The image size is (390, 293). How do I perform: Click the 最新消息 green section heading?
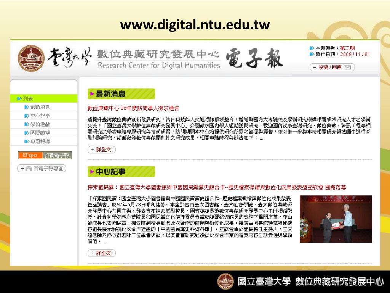[121, 94]
